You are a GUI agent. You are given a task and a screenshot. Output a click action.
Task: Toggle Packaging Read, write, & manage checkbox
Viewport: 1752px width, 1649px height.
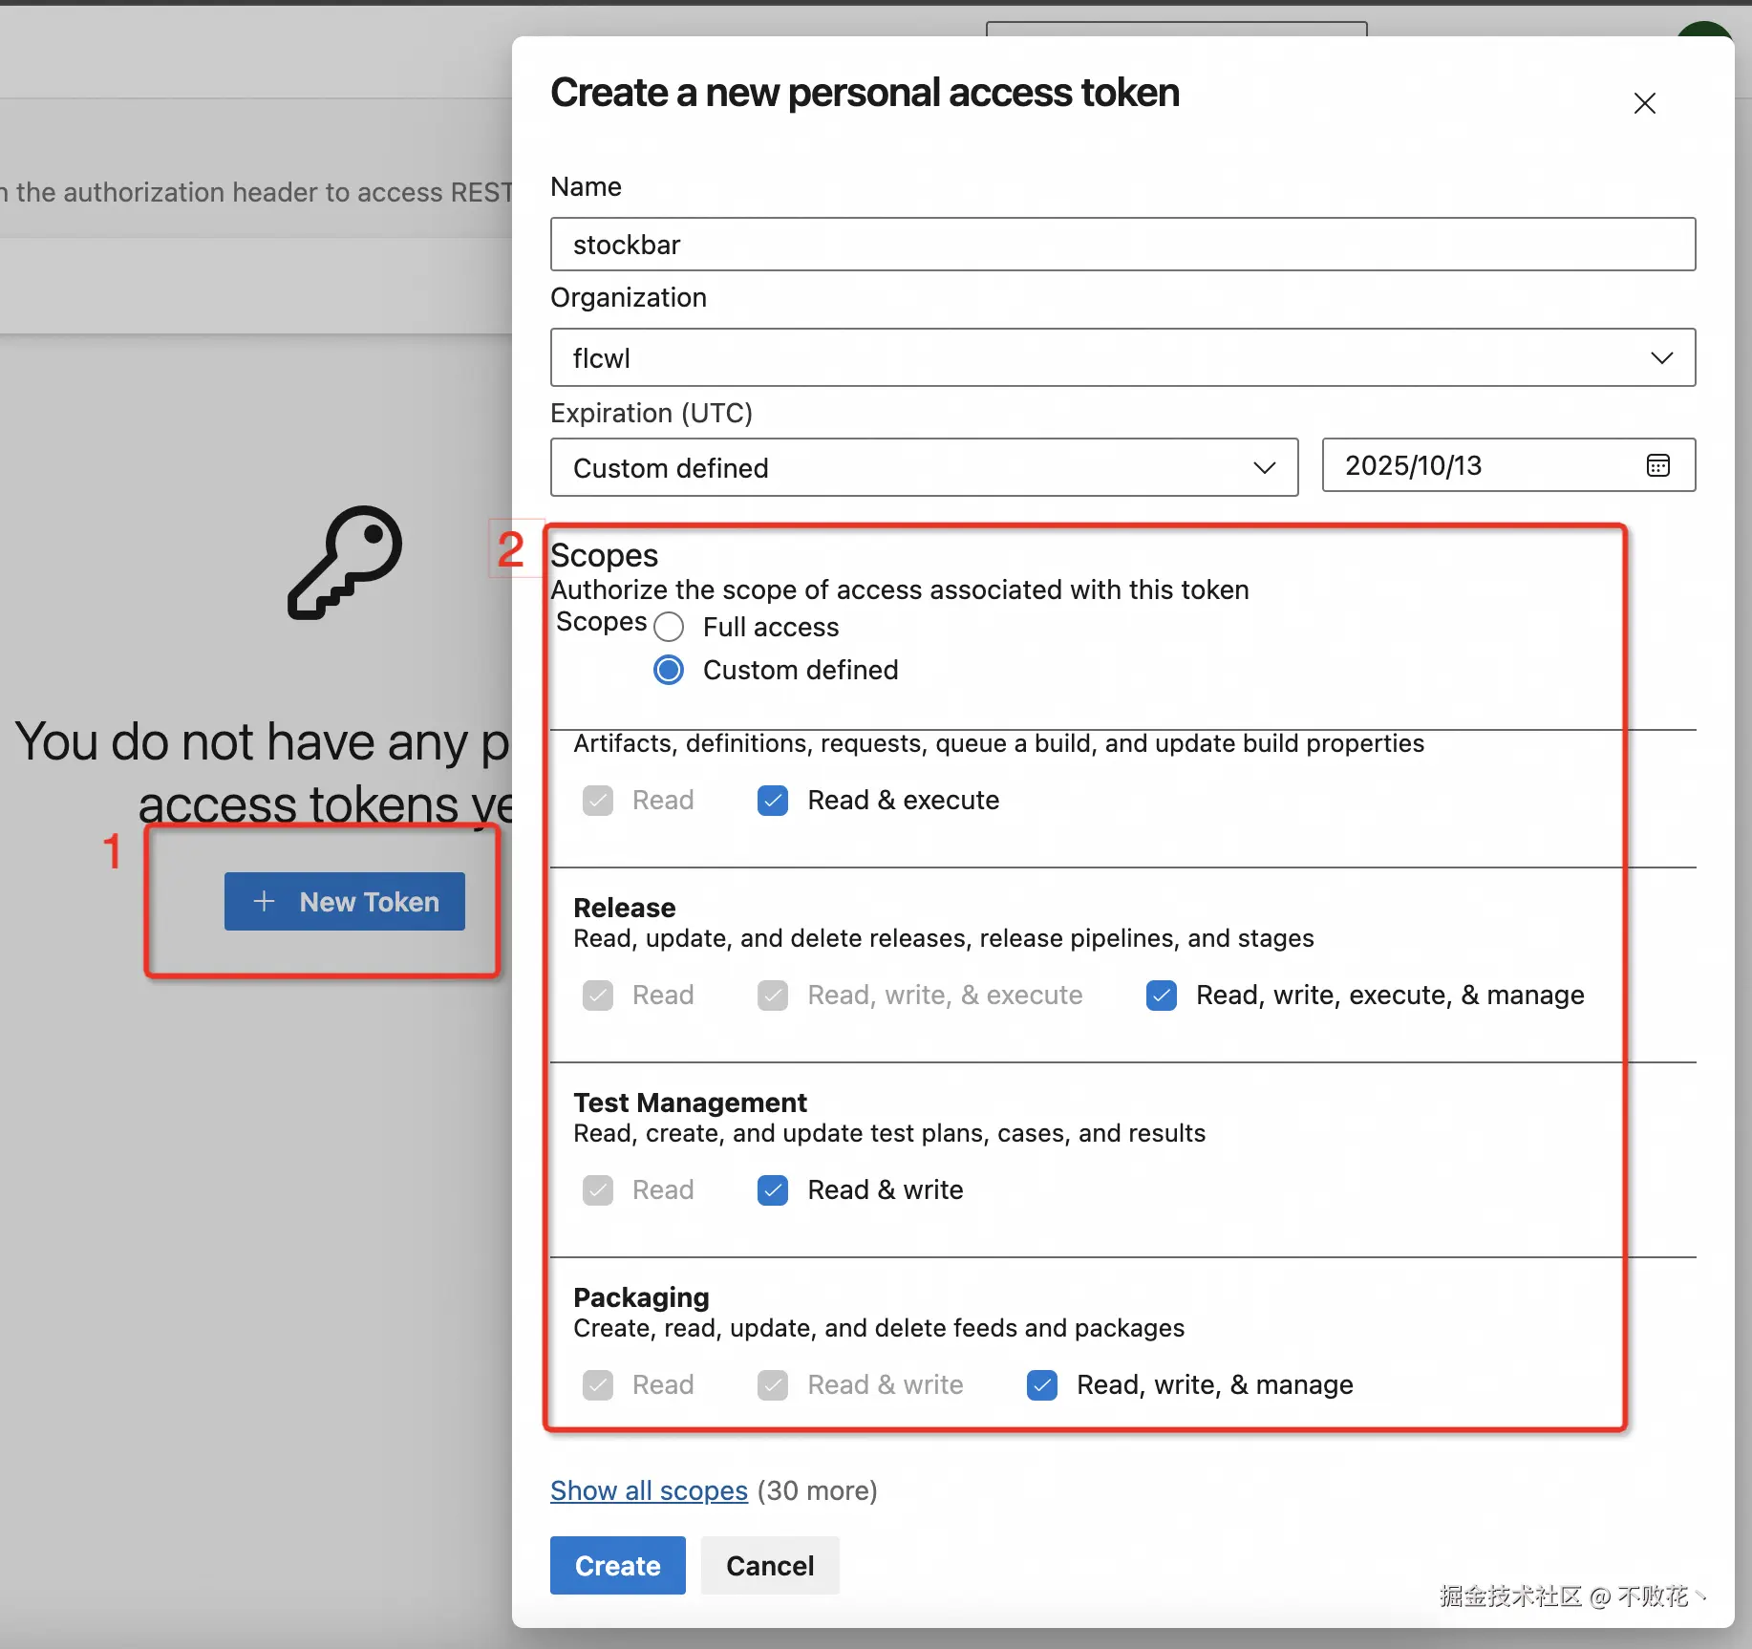[1042, 1385]
